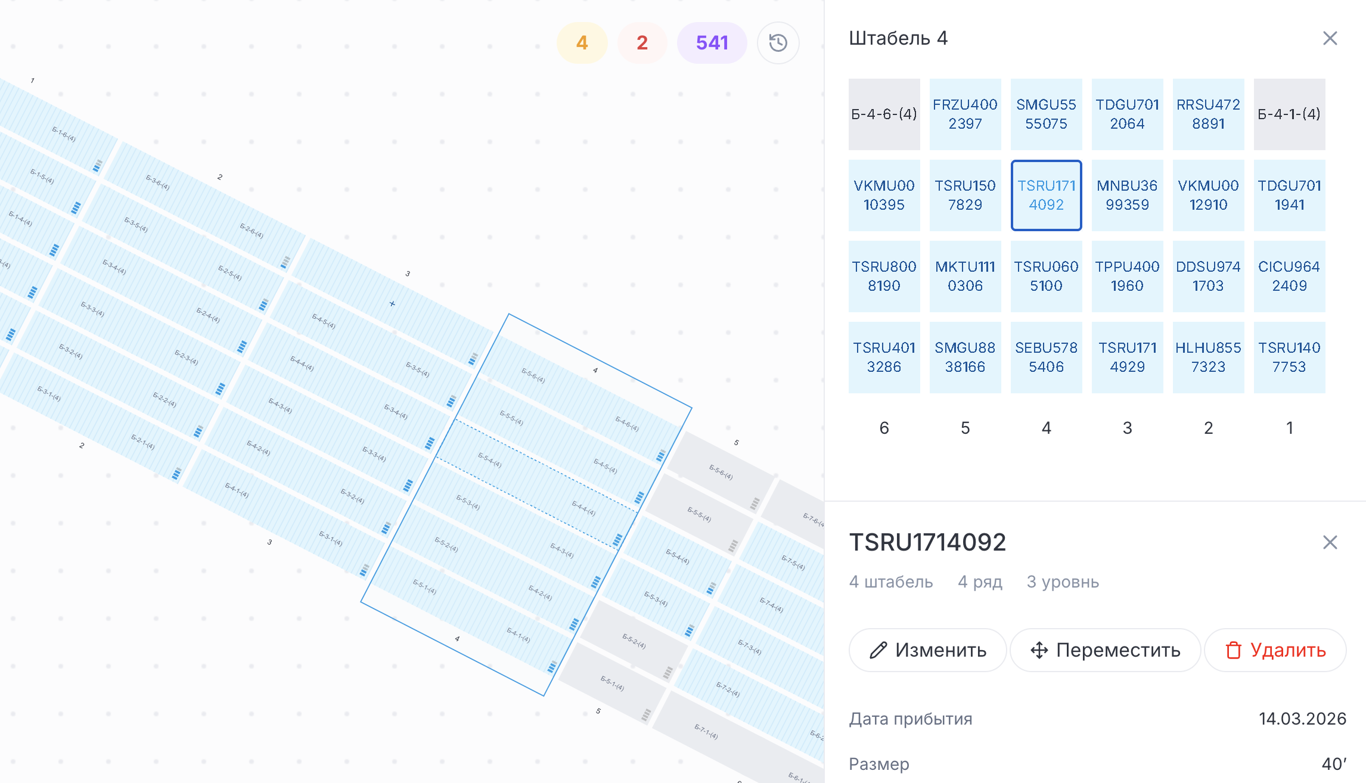Click the gray Б-5-6-(4) row on map
This screenshot has width=1366, height=783.
click(x=721, y=472)
